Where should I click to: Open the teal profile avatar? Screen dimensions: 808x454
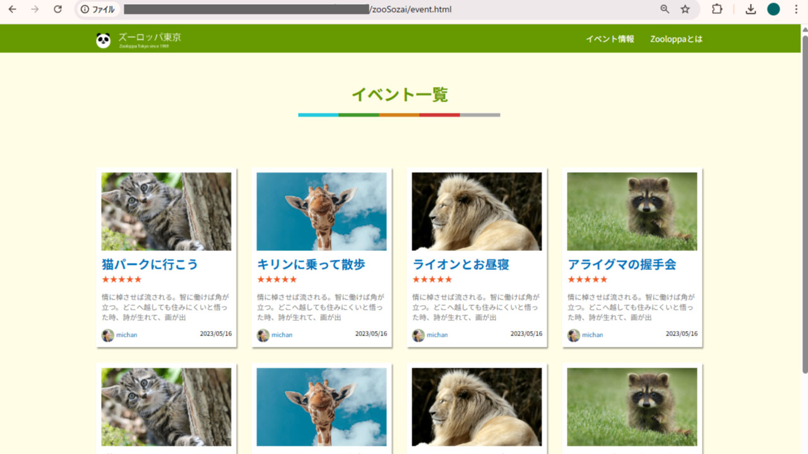tap(773, 9)
